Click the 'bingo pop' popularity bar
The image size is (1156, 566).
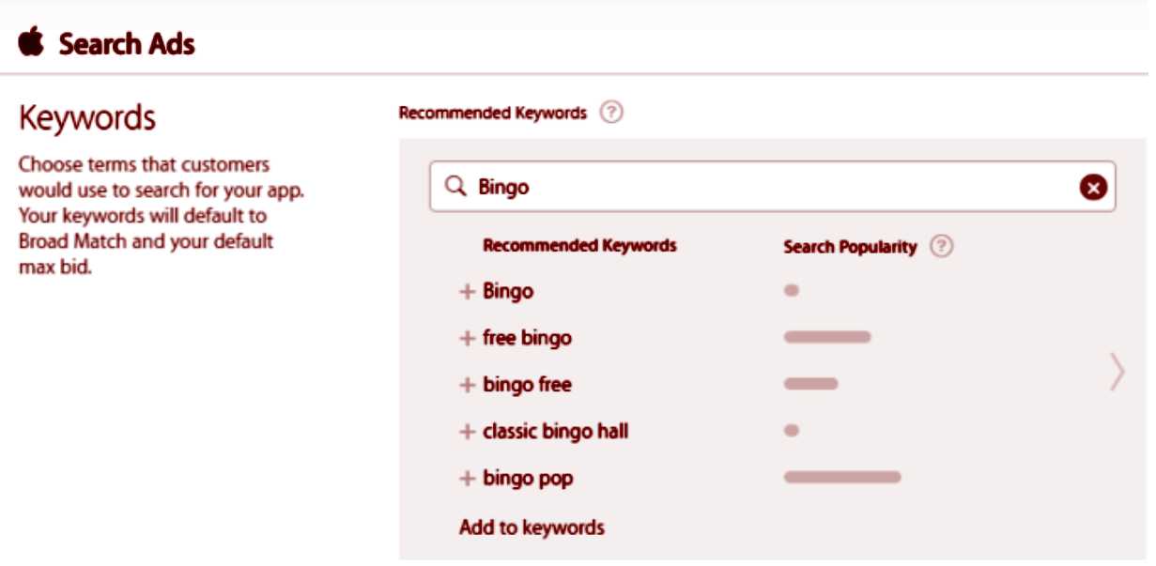[x=841, y=478]
